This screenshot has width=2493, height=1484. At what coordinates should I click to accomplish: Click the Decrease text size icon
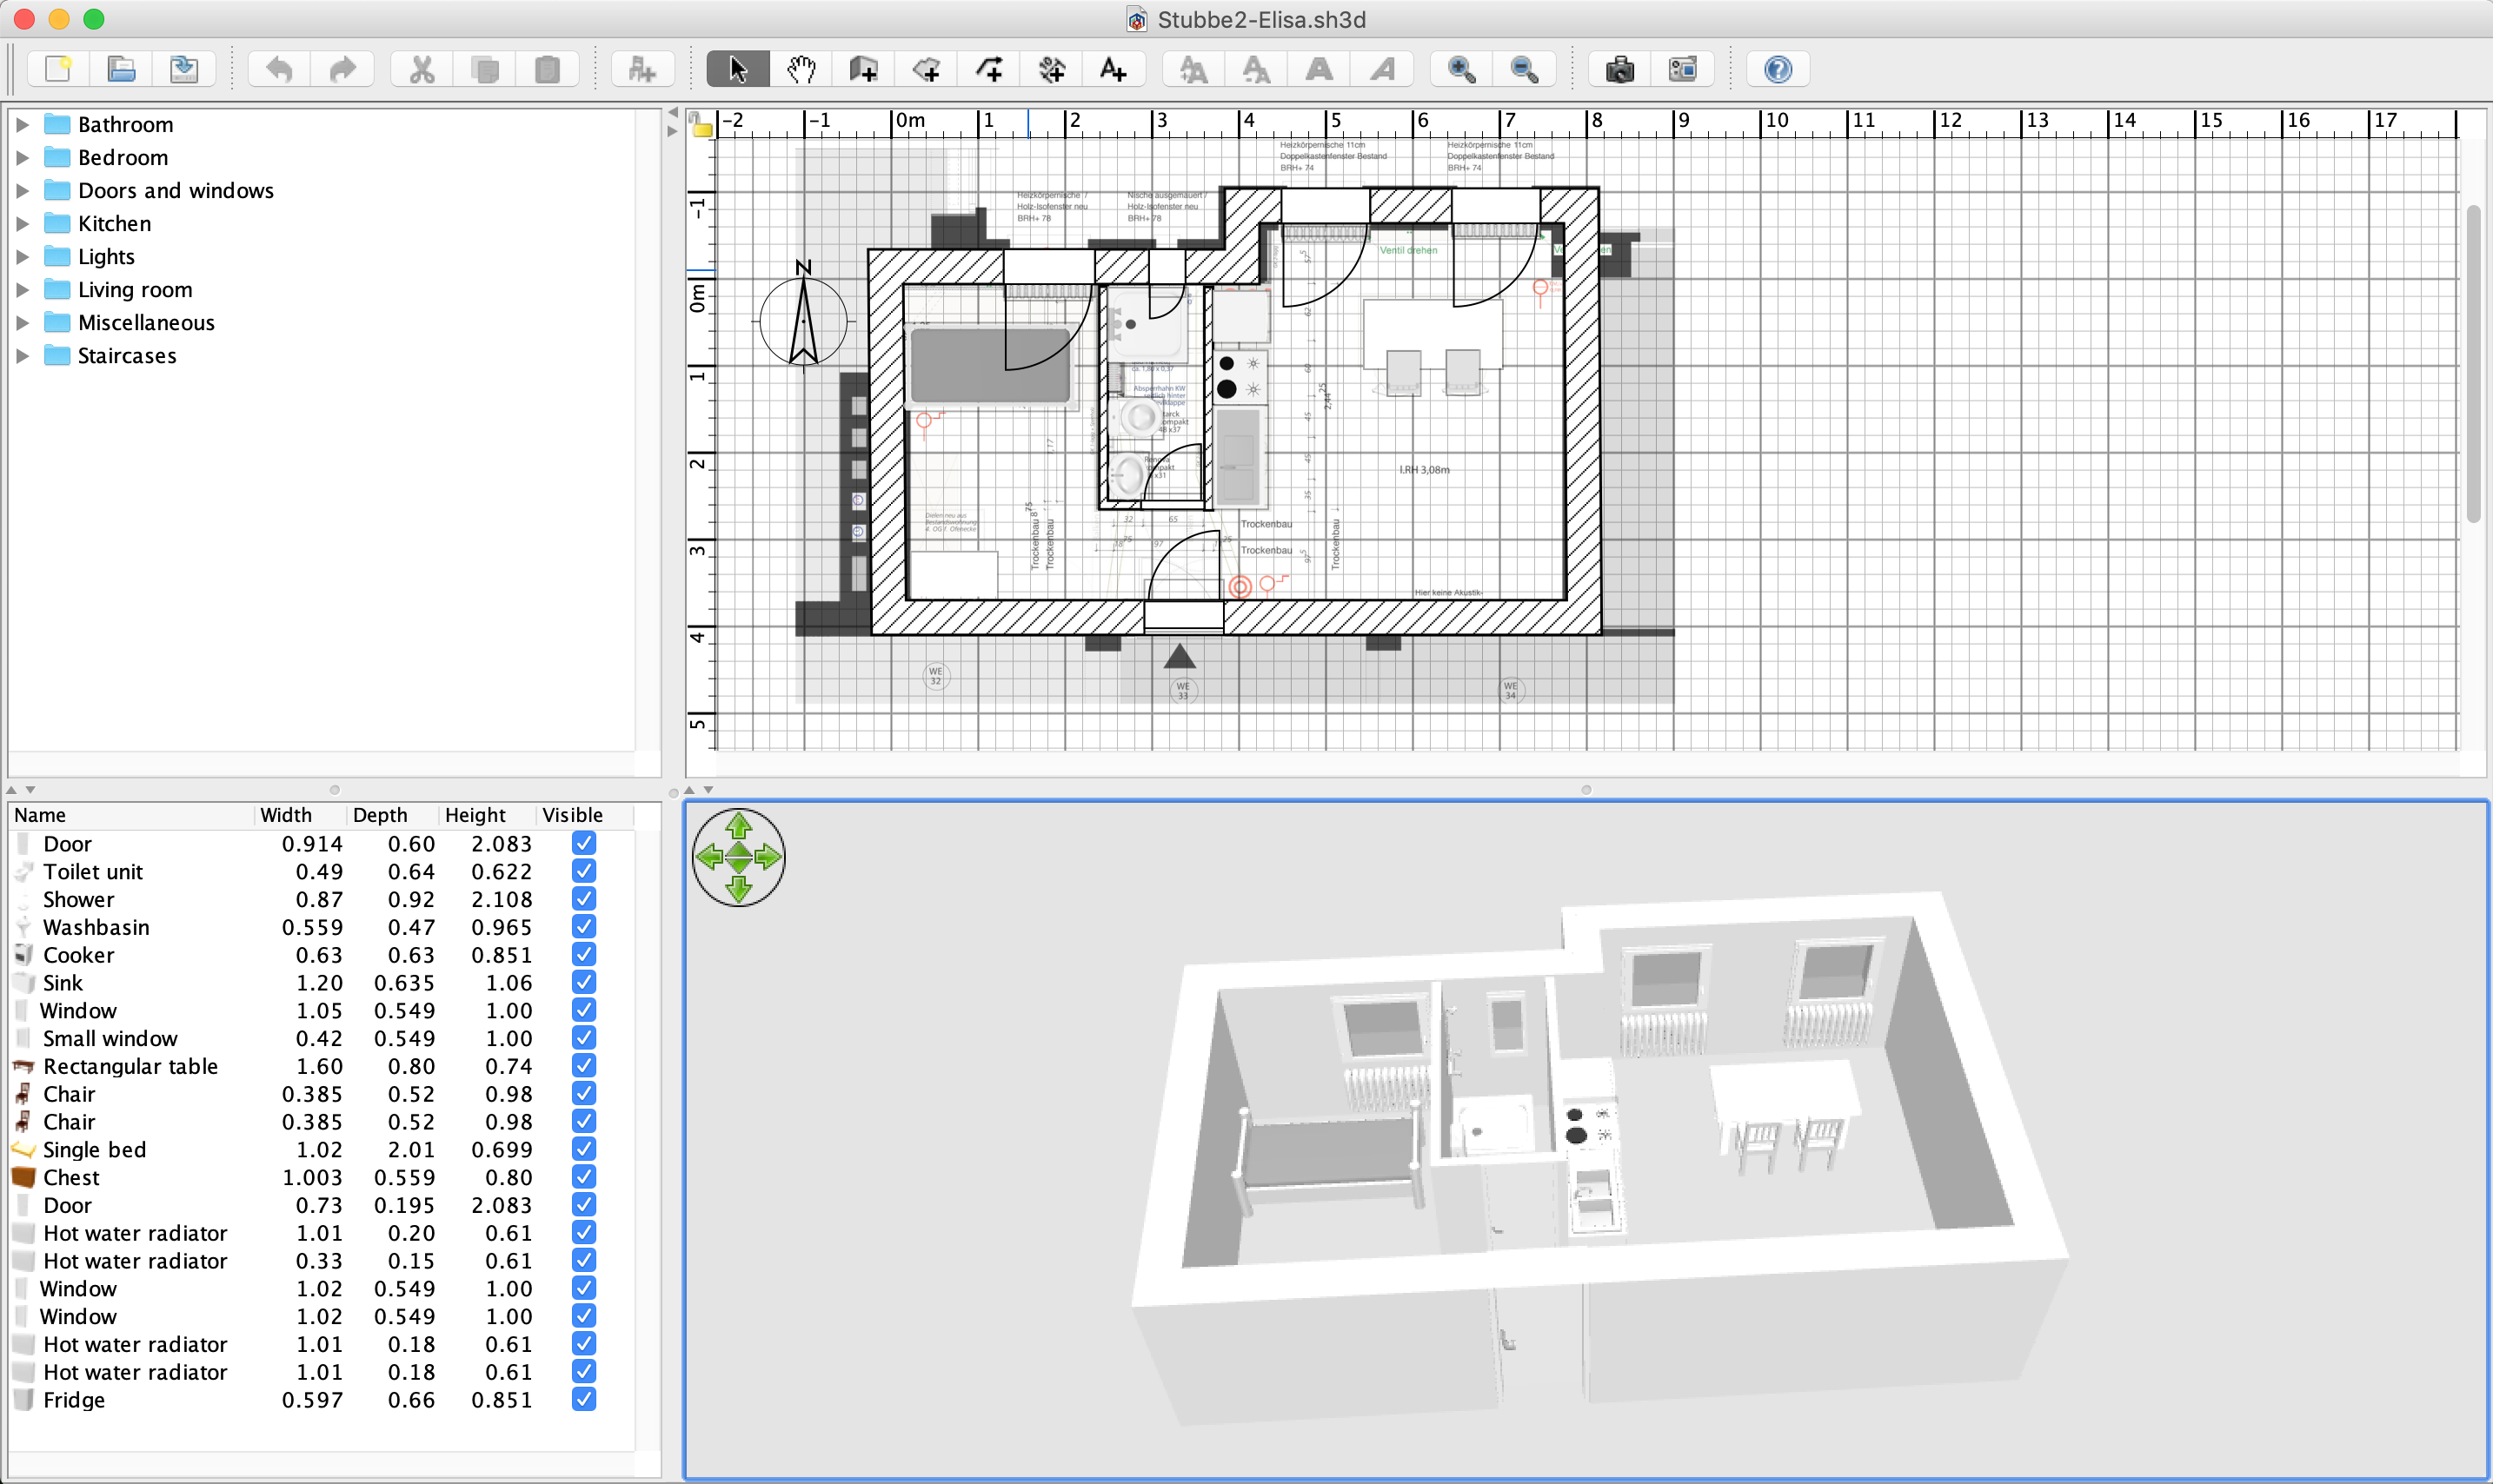click(1257, 69)
